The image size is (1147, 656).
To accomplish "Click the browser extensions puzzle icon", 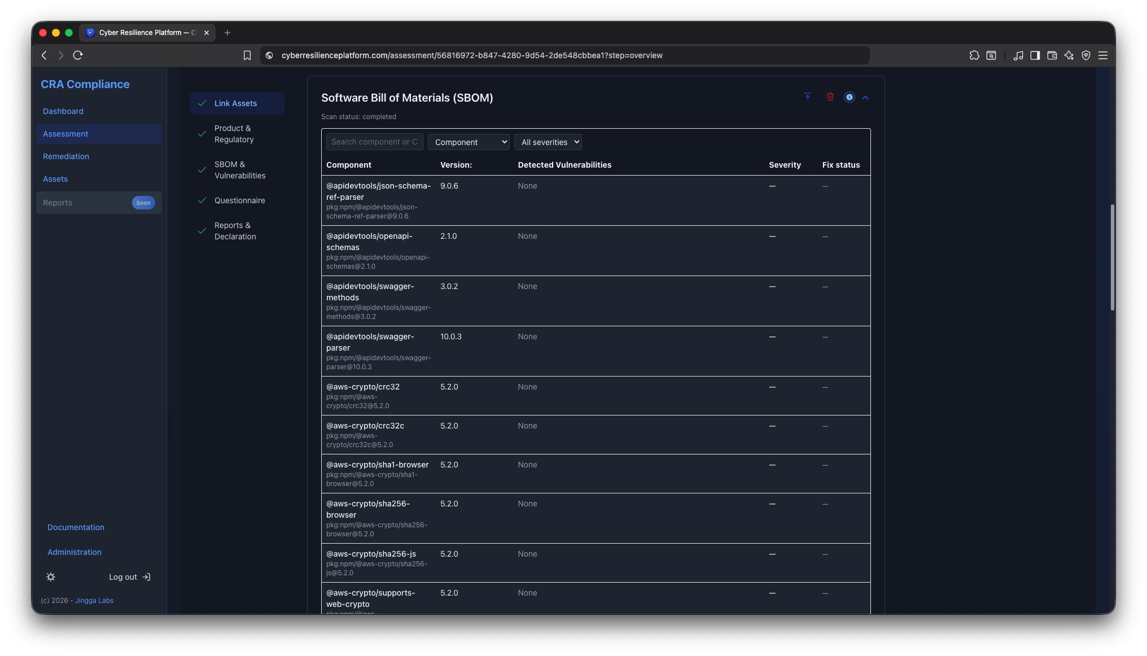I will (974, 55).
